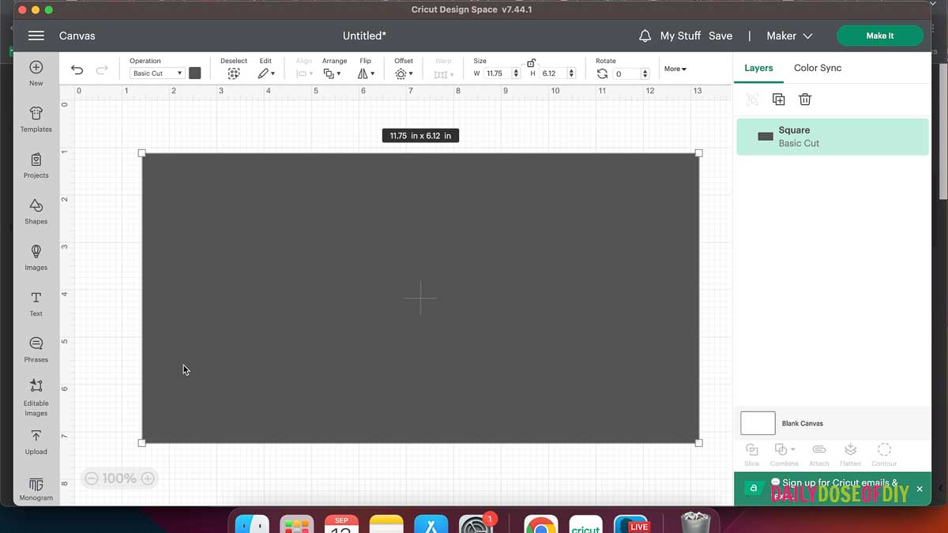Click the Deselect icon
Image resolution: width=948 pixels, height=533 pixels.
pyautogui.click(x=234, y=73)
